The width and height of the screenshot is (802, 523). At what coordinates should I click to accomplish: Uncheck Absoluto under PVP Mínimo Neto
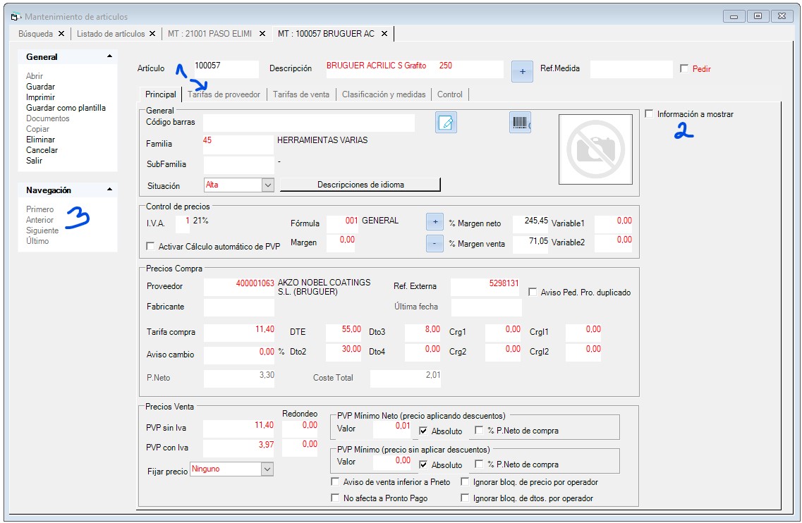click(x=423, y=431)
